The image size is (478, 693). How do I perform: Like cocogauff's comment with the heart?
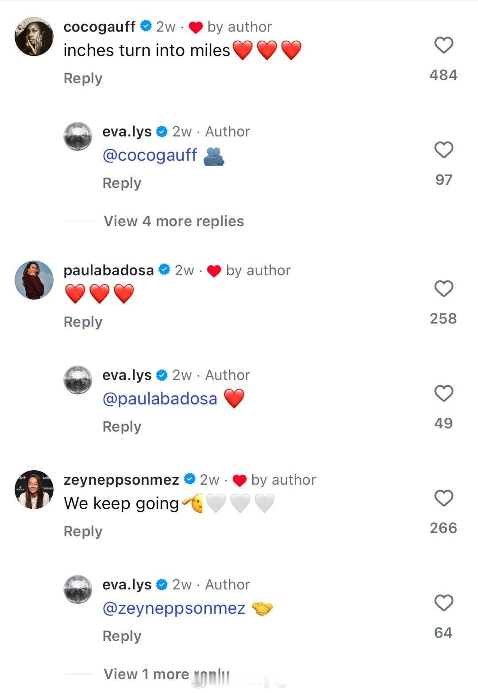443,45
